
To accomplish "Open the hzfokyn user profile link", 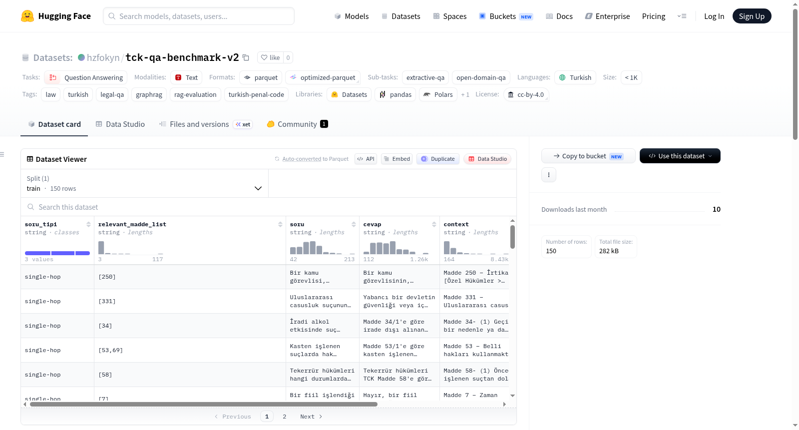I will (x=103, y=57).
